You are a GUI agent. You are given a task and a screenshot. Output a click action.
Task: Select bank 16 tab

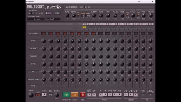click(151, 24)
